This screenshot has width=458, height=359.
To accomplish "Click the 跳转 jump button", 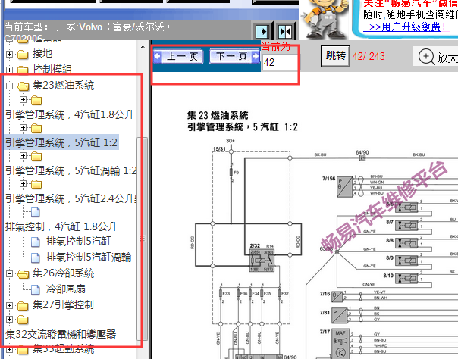I will pos(335,56).
